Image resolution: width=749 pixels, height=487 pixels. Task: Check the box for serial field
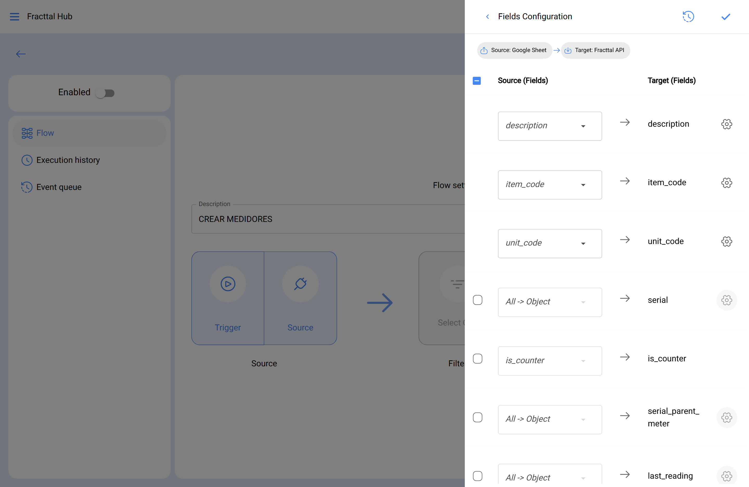[x=477, y=300]
